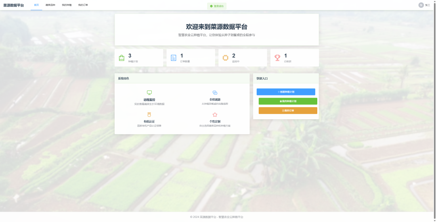Click the 远程监控 feature title
Viewport: 436px width, 222px height.
tap(149, 100)
